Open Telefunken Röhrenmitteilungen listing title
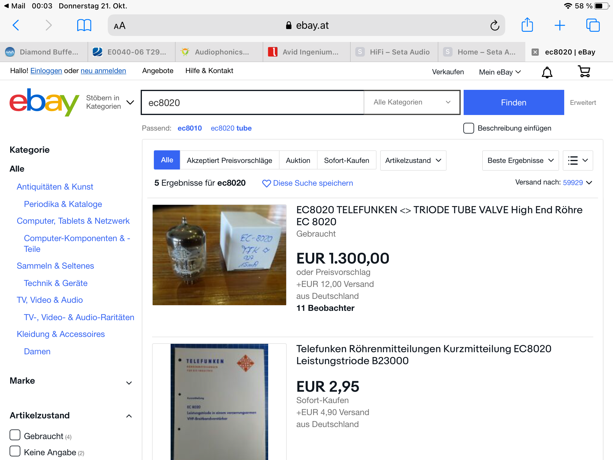 (x=424, y=355)
